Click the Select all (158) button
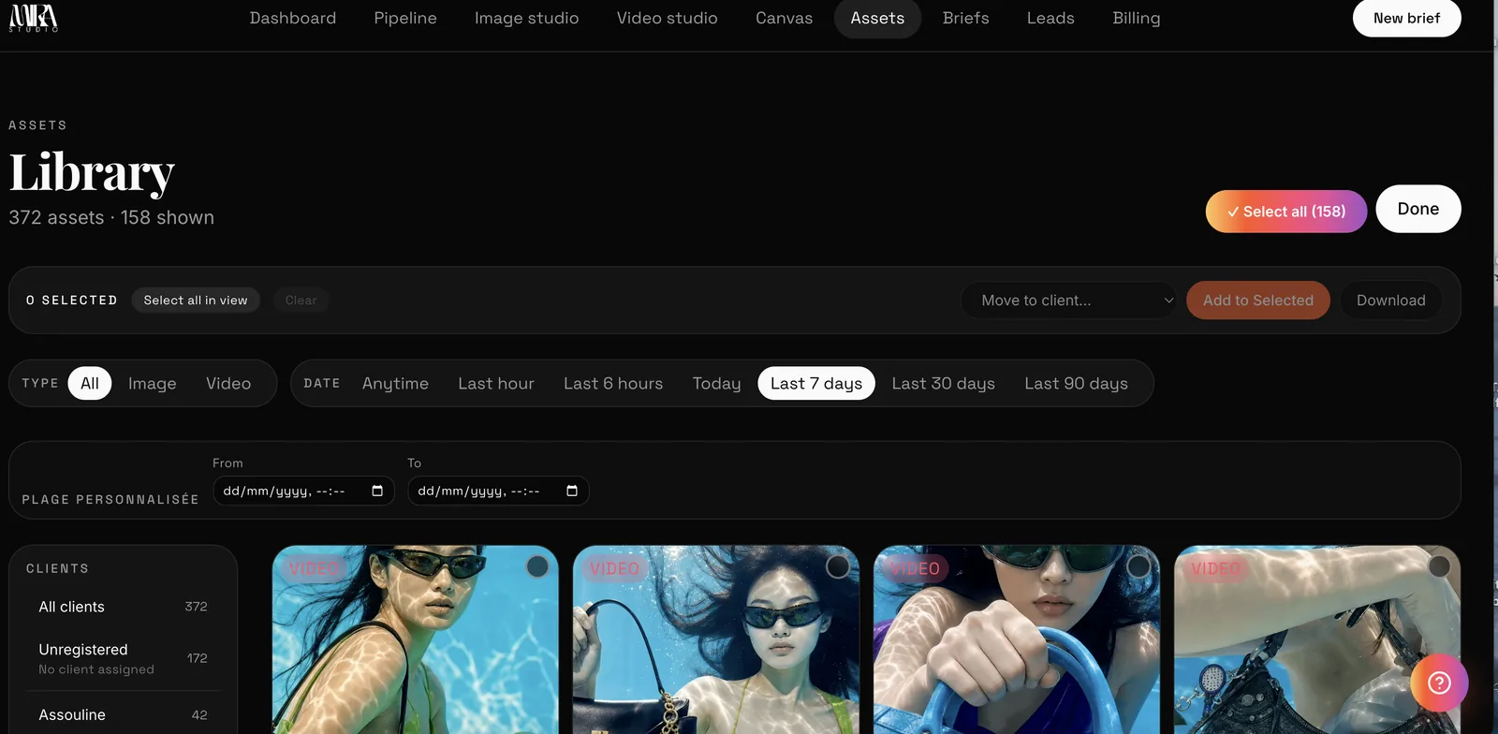The width and height of the screenshot is (1498, 734). (x=1285, y=212)
